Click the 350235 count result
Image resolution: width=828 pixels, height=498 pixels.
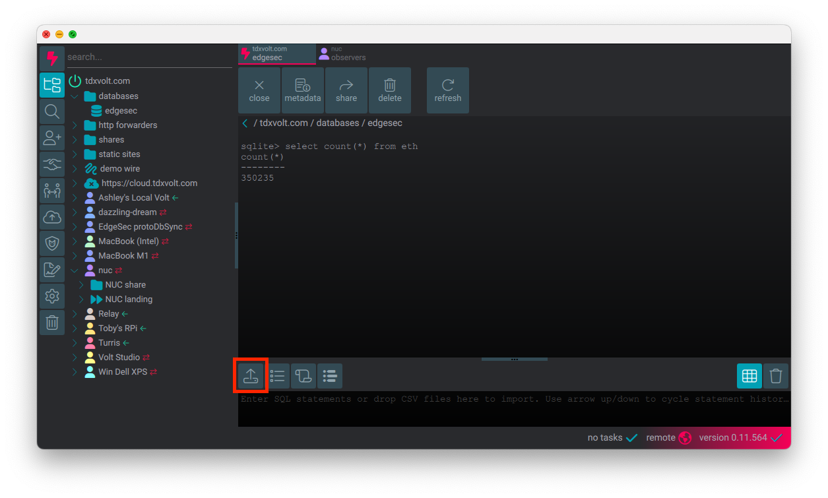pyautogui.click(x=257, y=178)
